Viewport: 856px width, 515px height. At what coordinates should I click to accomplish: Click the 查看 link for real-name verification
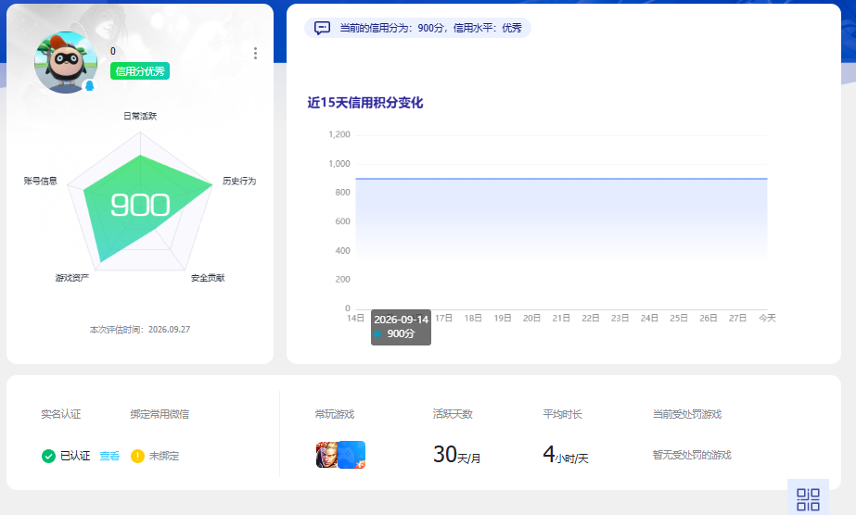point(109,456)
